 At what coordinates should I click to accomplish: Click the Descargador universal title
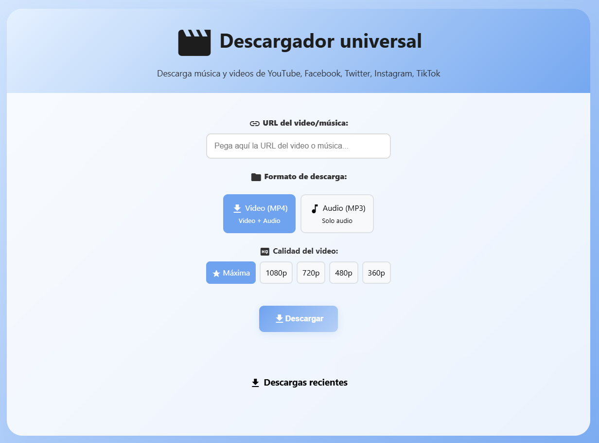coord(321,41)
